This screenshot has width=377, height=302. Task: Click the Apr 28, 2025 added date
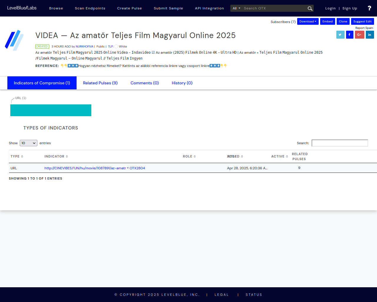(x=247, y=168)
